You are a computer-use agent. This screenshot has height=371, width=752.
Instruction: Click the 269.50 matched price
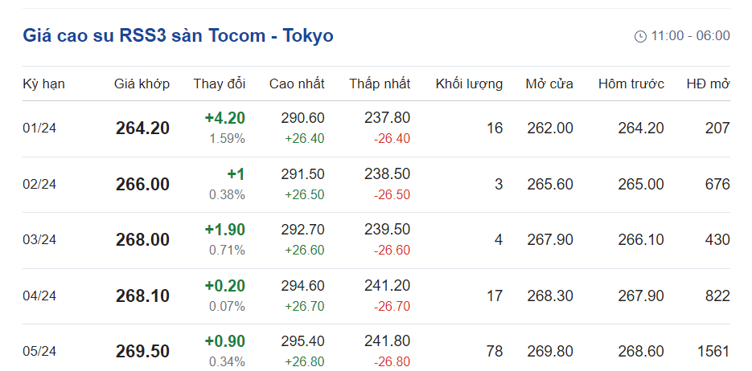[x=142, y=352]
